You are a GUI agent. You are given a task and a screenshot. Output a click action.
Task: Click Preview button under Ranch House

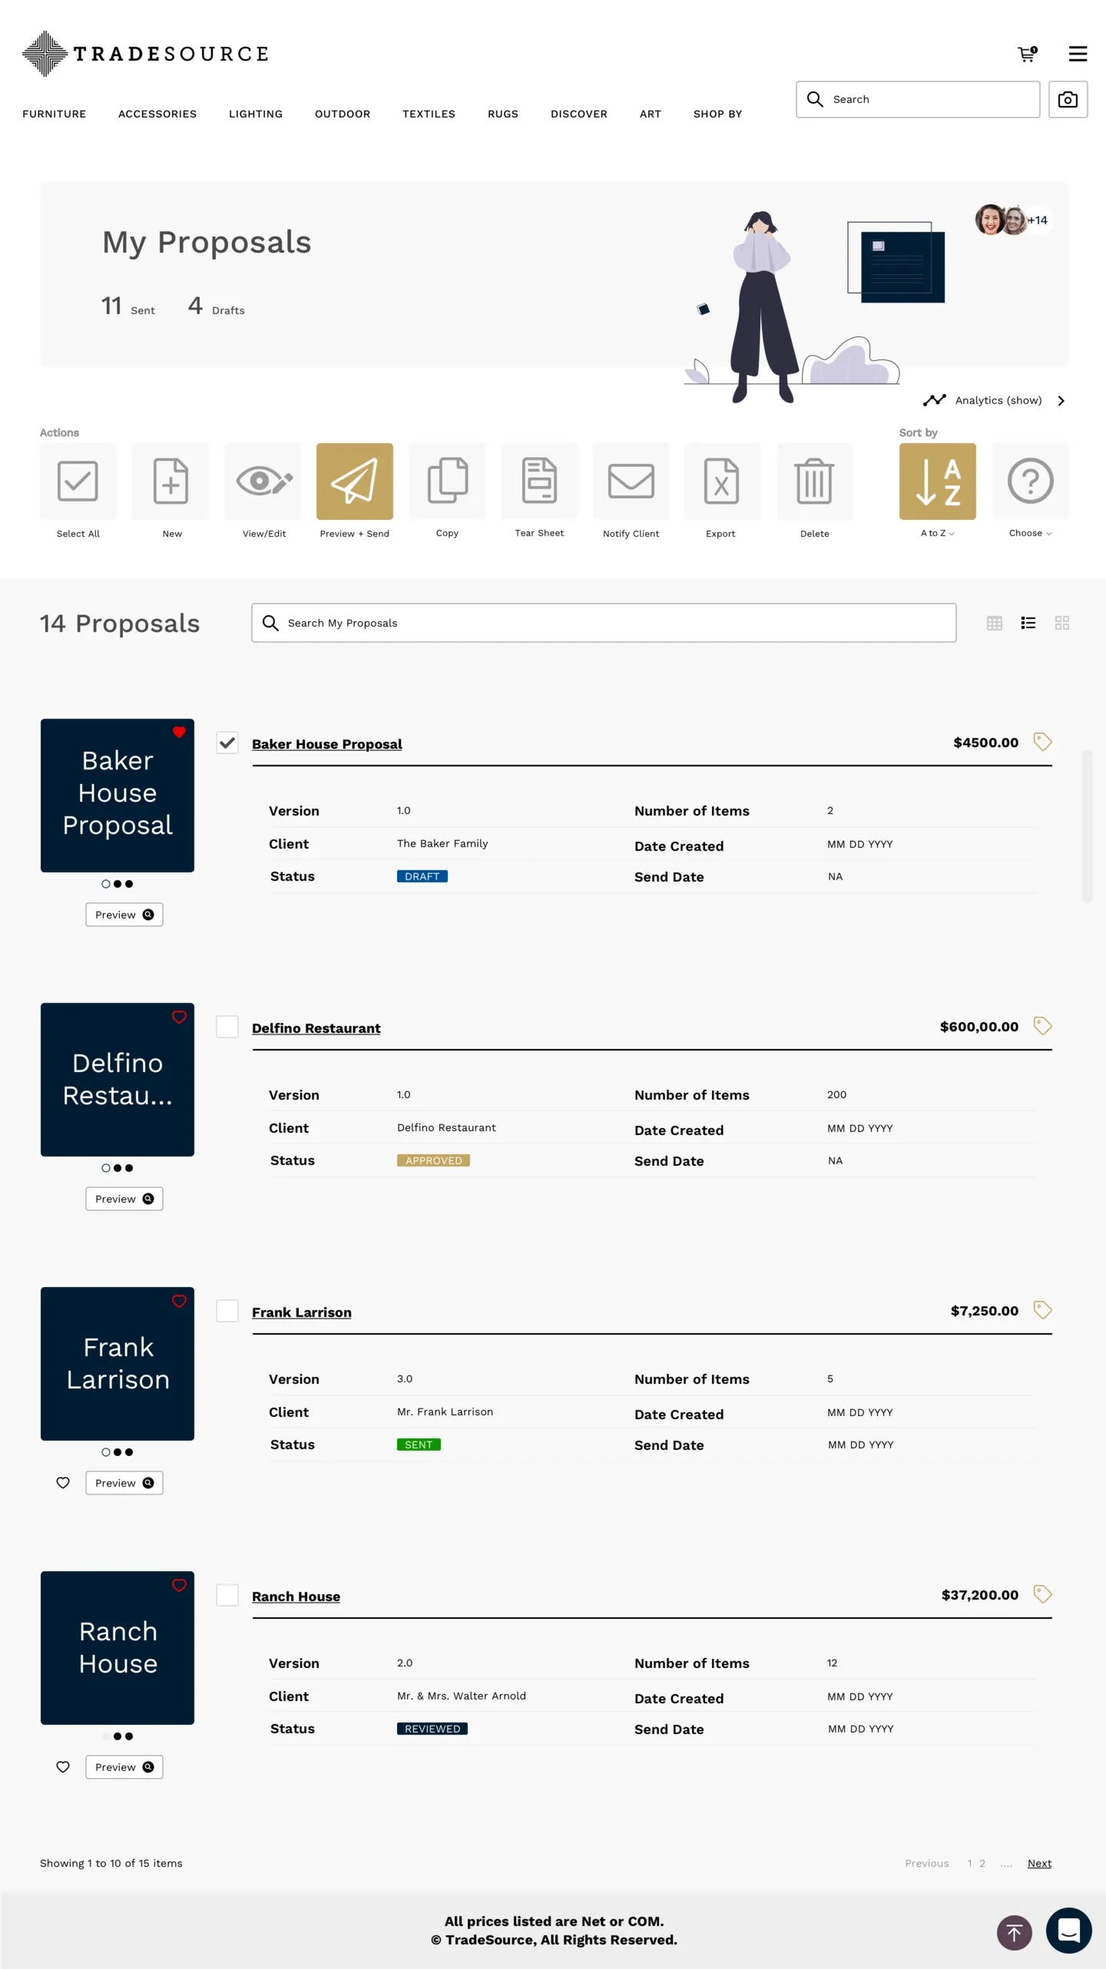(124, 1767)
